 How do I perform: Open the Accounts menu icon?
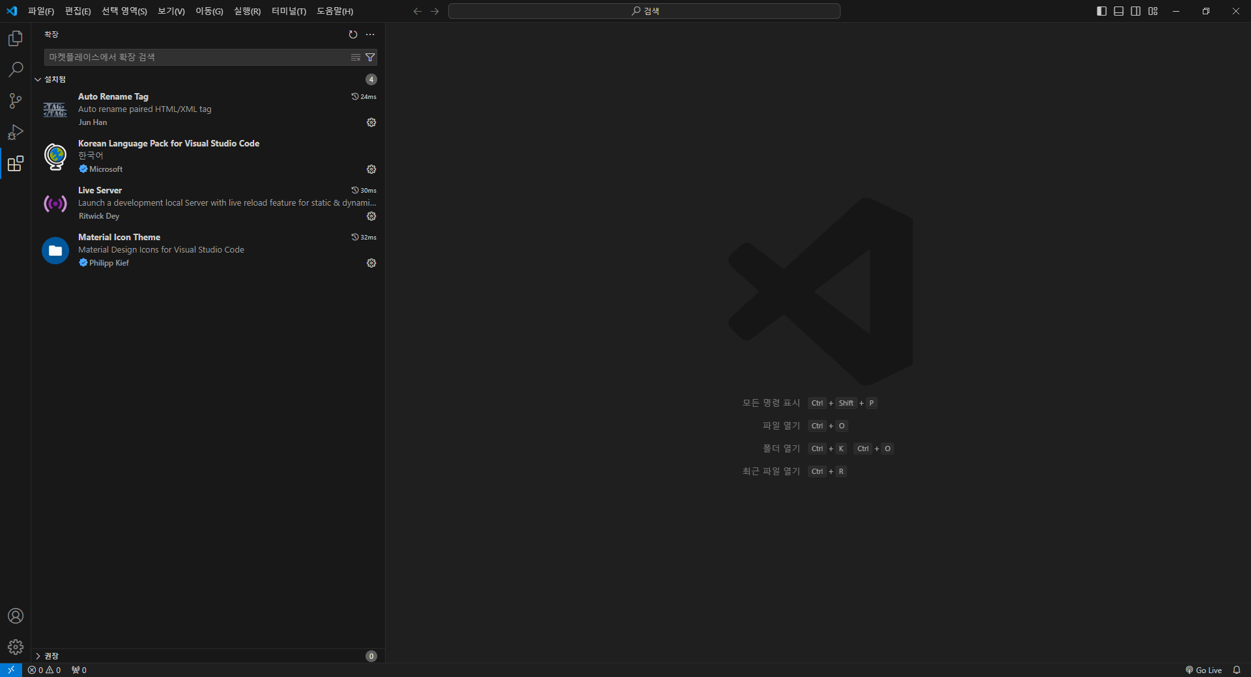[16, 616]
